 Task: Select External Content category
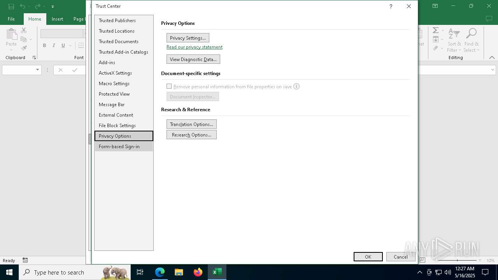point(124,115)
